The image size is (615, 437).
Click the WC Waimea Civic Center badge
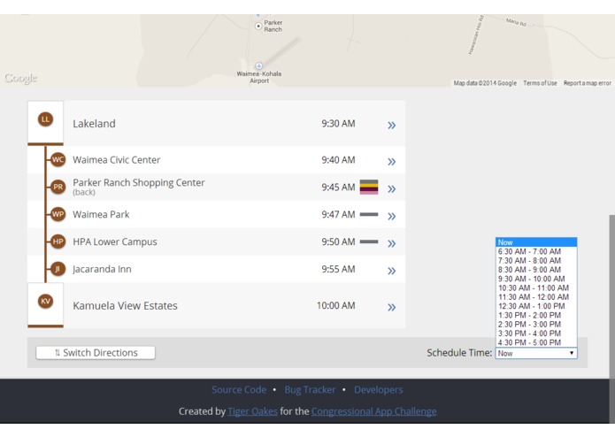58,159
